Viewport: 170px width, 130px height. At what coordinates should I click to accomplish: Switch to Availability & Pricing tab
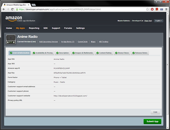point(43,53)
